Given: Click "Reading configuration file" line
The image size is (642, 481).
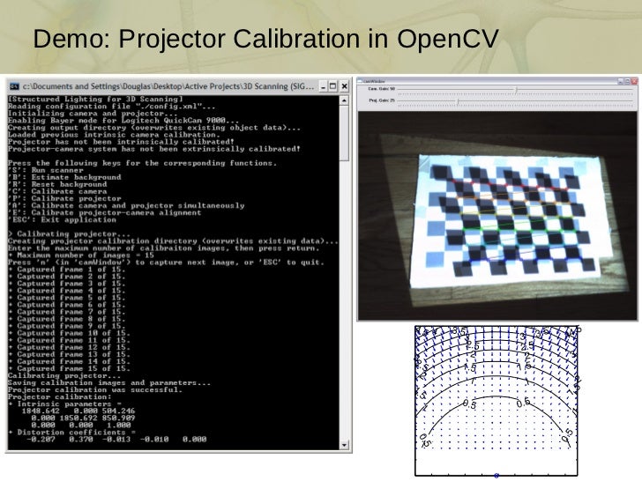Looking at the screenshot, I should (x=111, y=107).
